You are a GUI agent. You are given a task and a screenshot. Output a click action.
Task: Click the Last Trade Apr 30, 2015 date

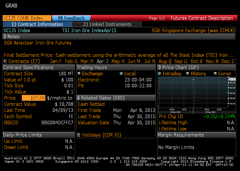[142, 116]
